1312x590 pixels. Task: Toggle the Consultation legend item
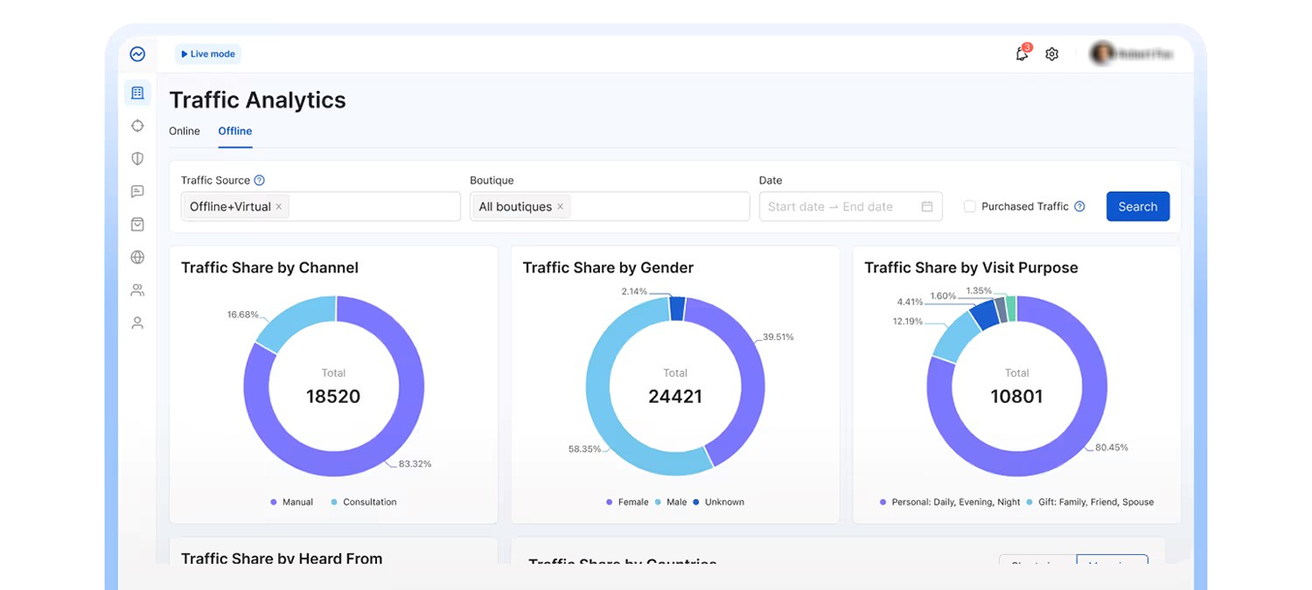[x=363, y=502]
